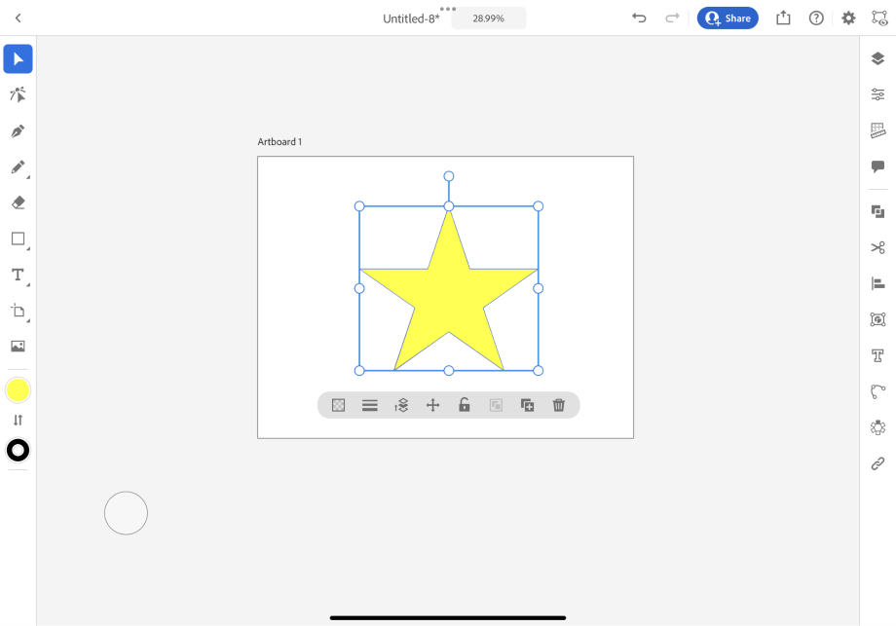
Task: Open the Layers panel
Action: [x=877, y=58]
